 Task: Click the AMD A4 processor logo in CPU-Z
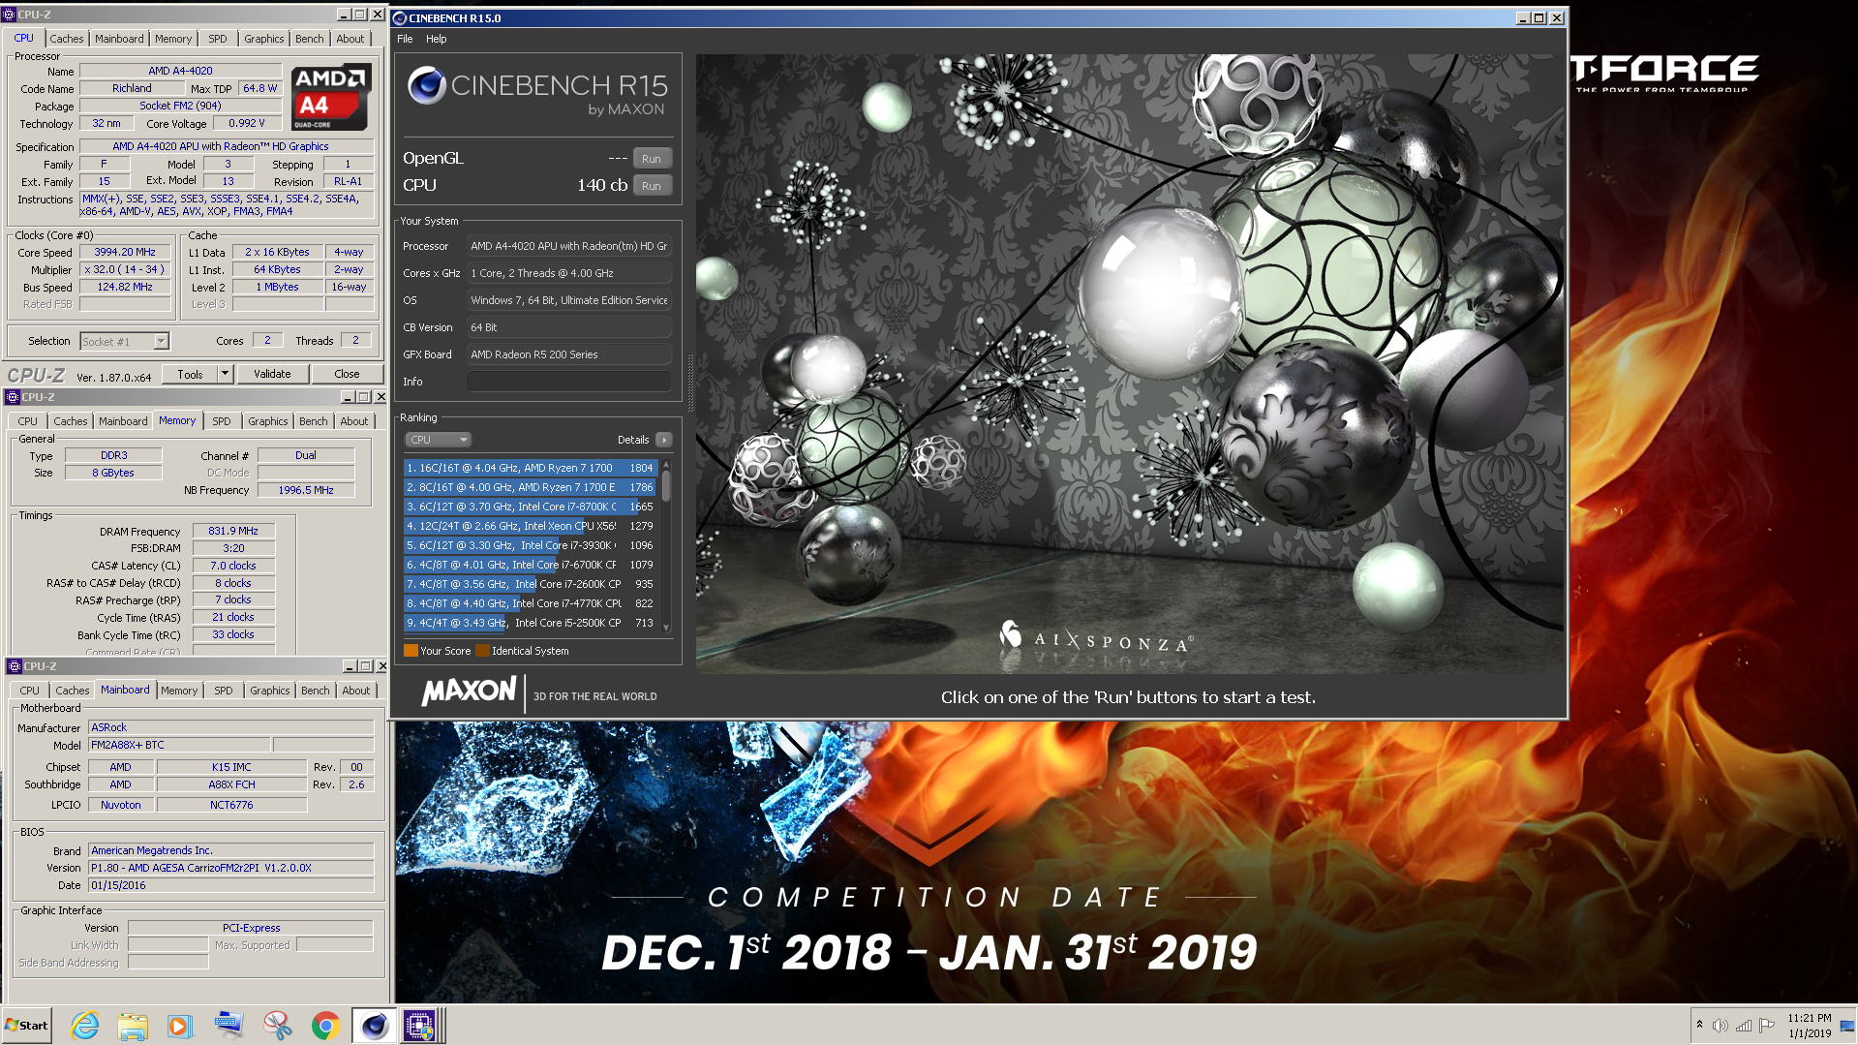(330, 97)
